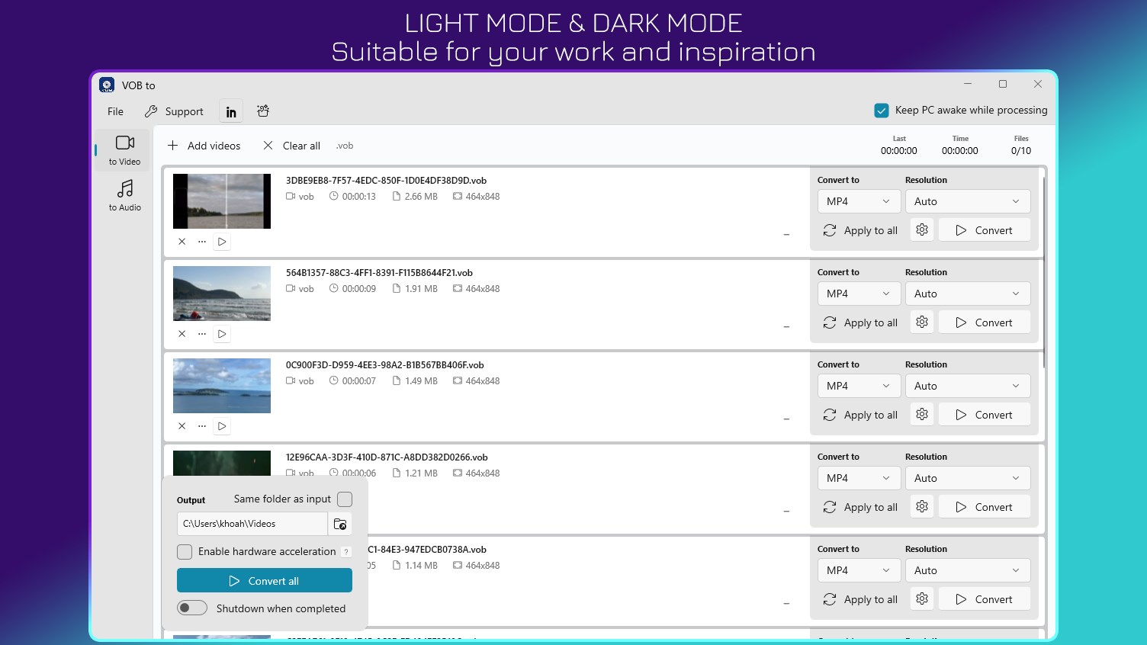
Task: Click 'Convert all' to start conversion
Action: tap(264, 580)
